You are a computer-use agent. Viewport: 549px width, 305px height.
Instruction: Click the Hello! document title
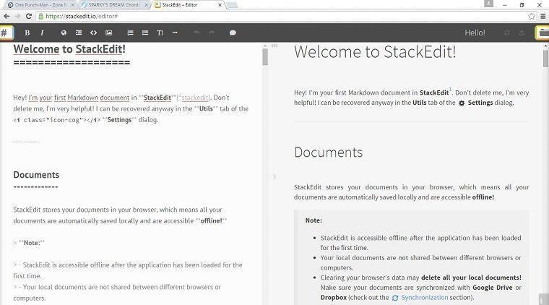(x=475, y=33)
